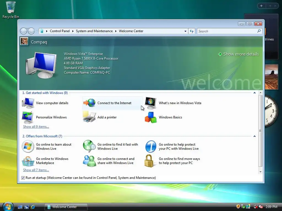
Task: Click the Connect to the Internet label
Action: pos(114,103)
